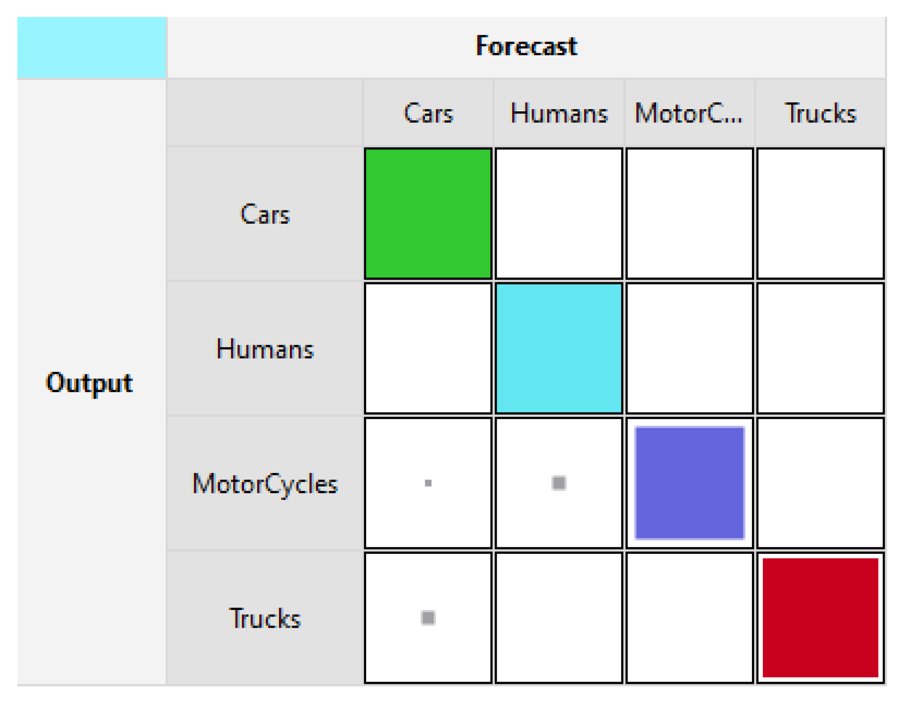This screenshot has width=908, height=704.
Task: Click the Forecast header bar
Action: pyautogui.click(x=526, y=47)
